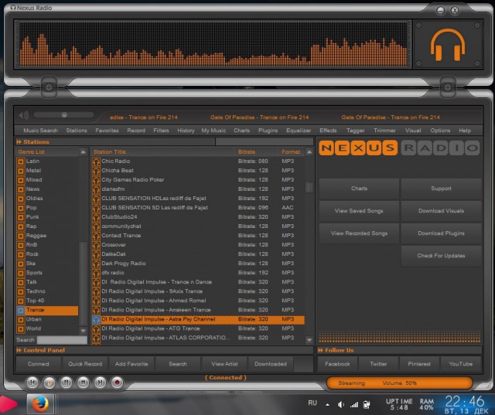
Task: Click the genre icon beside Techno
Action: pyautogui.click(x=21, y=291)
